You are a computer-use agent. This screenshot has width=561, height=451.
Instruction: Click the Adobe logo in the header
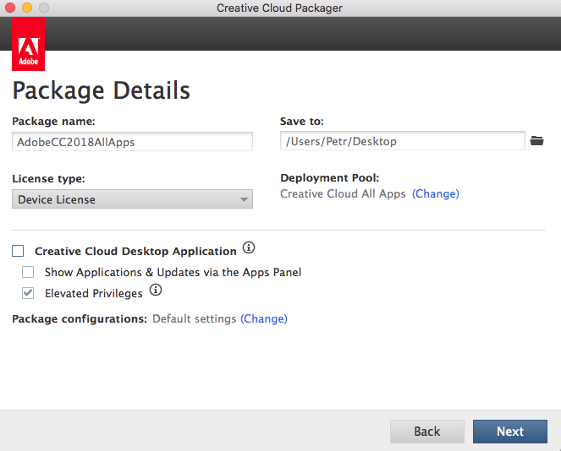click(28, 44)
